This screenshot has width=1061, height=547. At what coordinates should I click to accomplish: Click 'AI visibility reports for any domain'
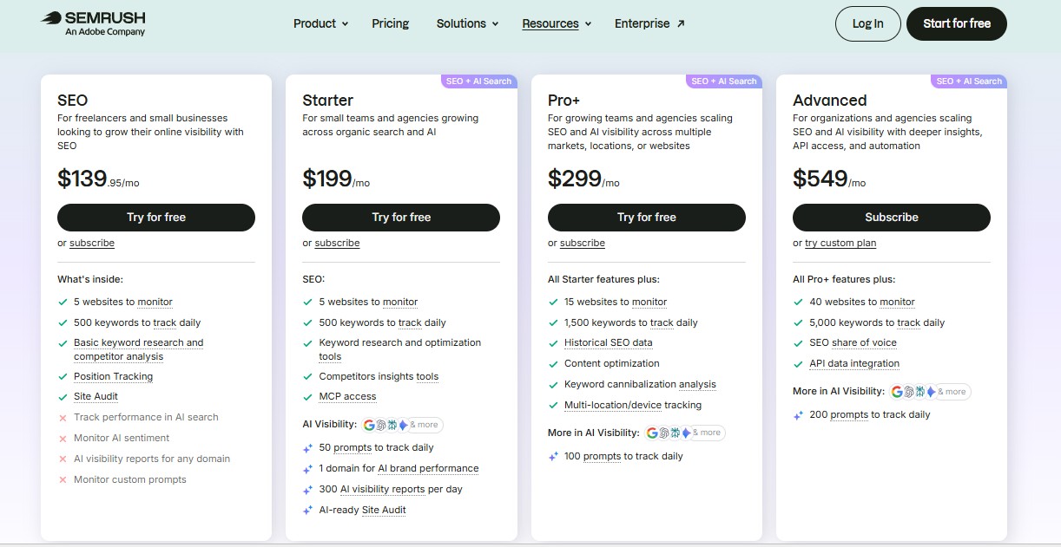click(x=152, y=459)
